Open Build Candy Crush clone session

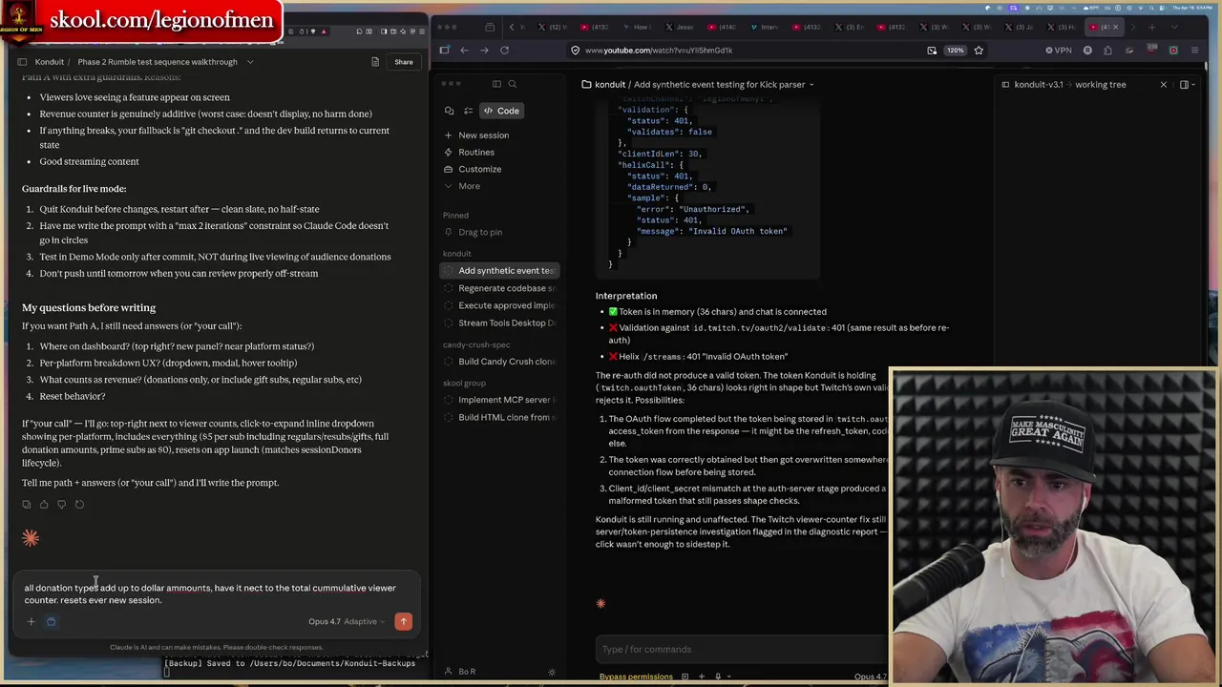(x=499, y=362)
